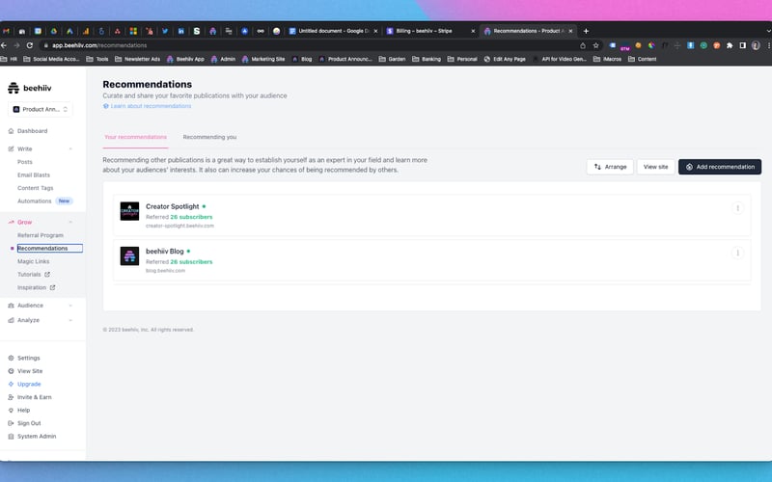Switch to Billing beehiiv Stripe tab
The height and width of the screenshot is (482, 772).
(x=424, y=31)
